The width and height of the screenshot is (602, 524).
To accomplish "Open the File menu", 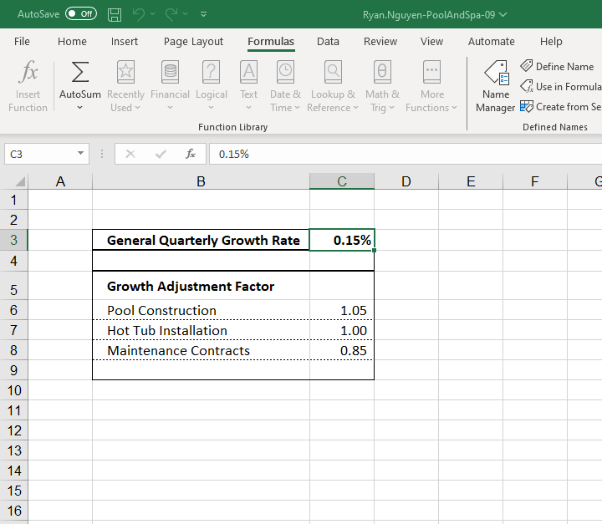I will point(22,42).
